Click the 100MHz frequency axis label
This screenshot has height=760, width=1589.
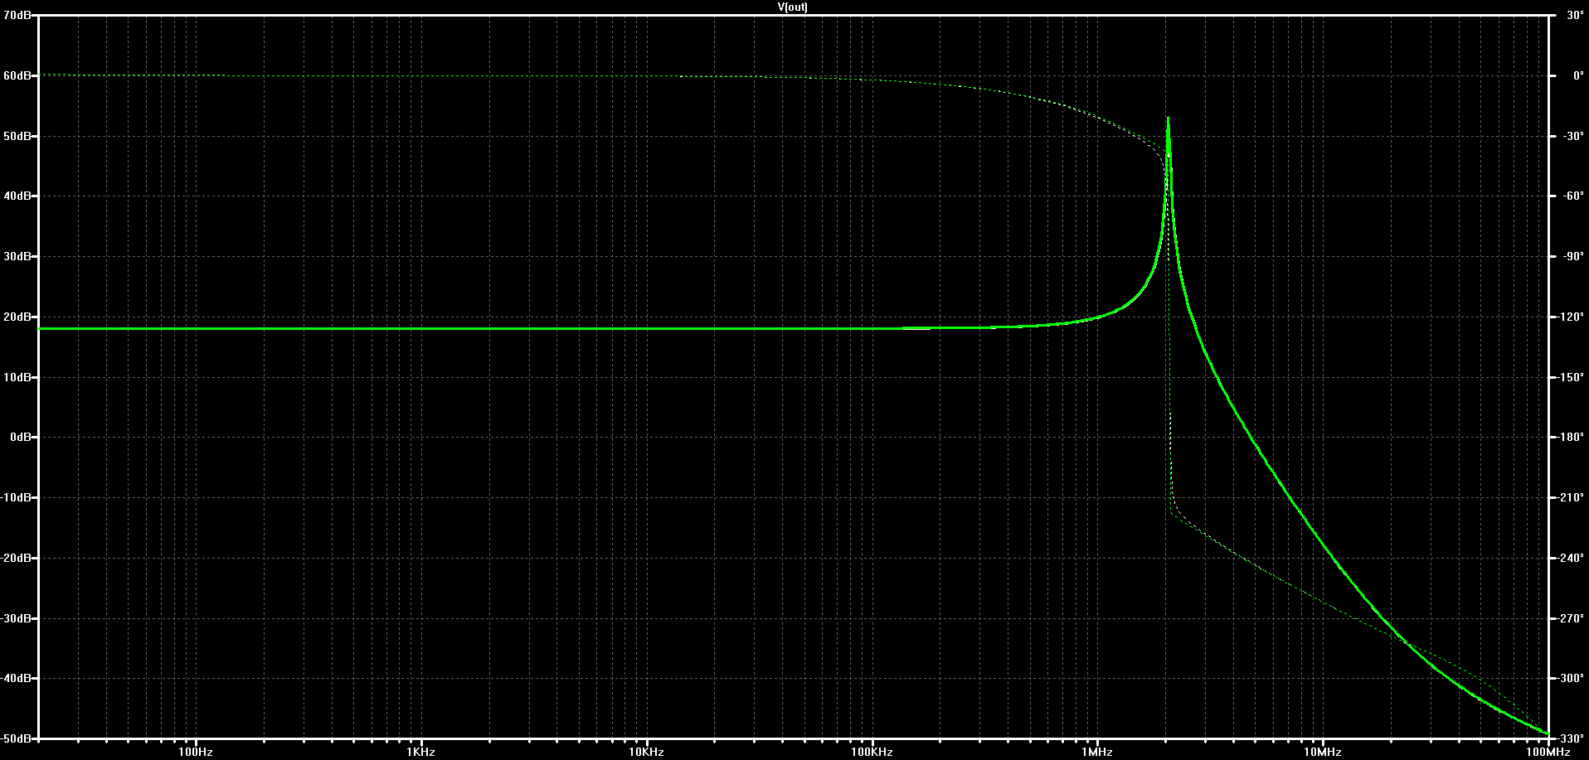click(1548, 753)
